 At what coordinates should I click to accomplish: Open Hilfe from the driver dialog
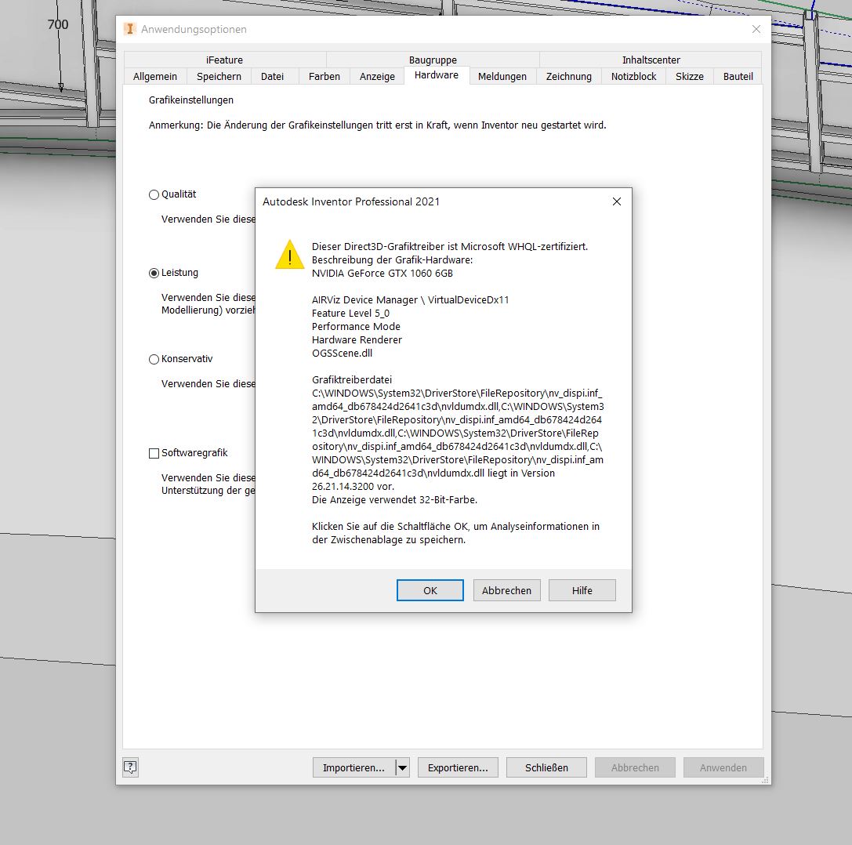(582, 589)
